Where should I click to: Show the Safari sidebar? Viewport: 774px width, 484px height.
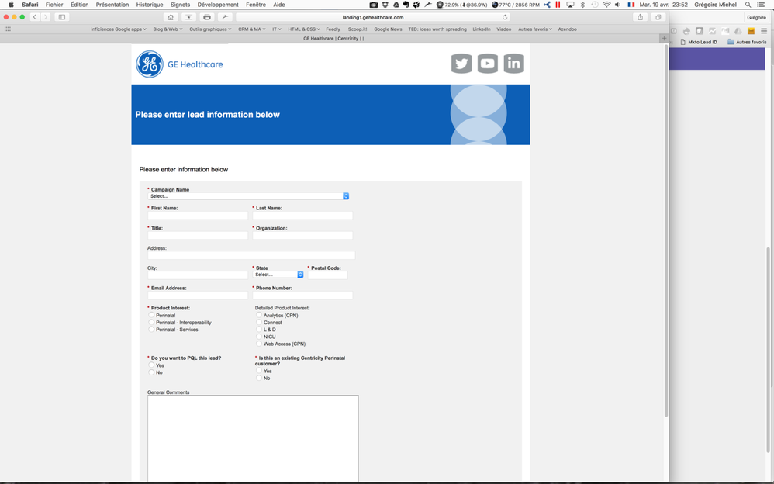62,17
